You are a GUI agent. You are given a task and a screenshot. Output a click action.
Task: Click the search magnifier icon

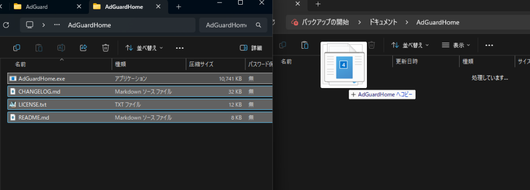[259, 25]
